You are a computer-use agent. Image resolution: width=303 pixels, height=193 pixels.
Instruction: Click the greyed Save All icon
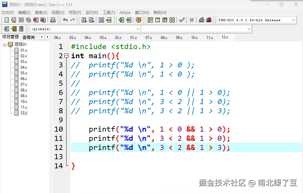click(29, 20)
